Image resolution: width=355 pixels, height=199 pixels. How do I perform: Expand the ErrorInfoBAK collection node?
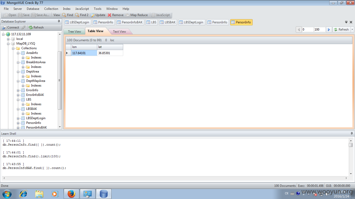[x=18, y=95]
